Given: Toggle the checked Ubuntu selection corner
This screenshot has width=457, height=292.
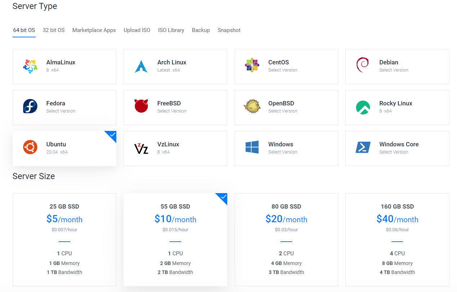Looking at the screenshot, I should coord(111,136).
